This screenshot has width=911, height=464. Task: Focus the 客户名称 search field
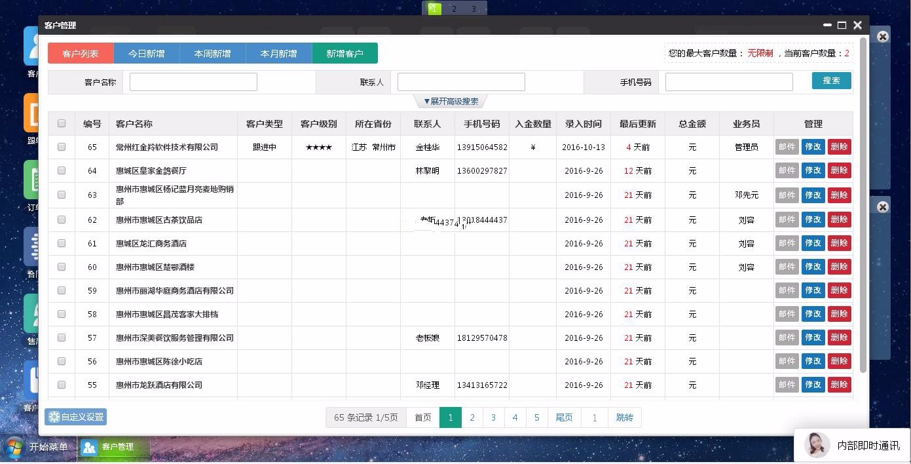193,82
